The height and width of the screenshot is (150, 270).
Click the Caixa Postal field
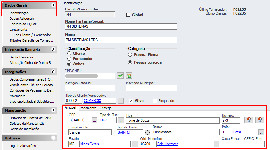click(231, 144)
